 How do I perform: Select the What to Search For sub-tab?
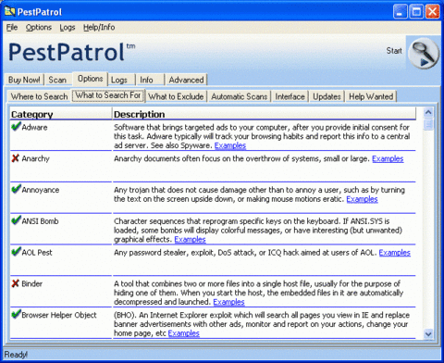click(x=108, y=95)
